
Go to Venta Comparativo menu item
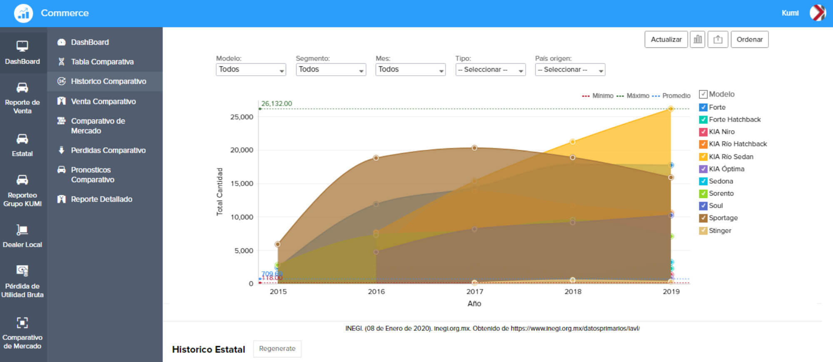(103, 102)
